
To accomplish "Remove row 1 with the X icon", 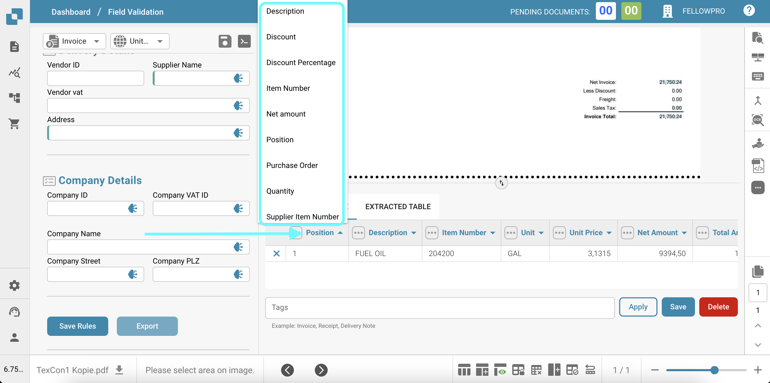I will tap(276, 254).
